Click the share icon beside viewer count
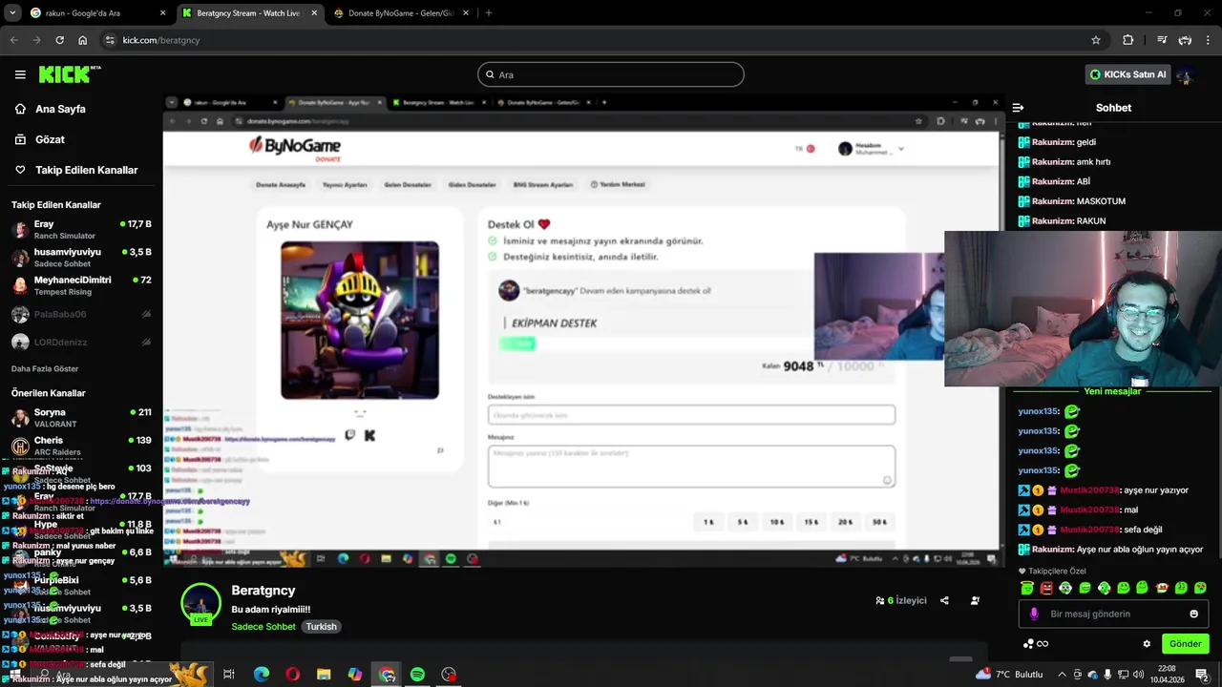Image resolution: width=1222 pixels, height=687 pixels. tap(944, 600)
